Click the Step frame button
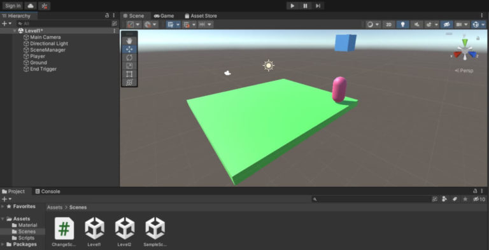The height and width of the screenshot is (250, 489). coord(318,6)
